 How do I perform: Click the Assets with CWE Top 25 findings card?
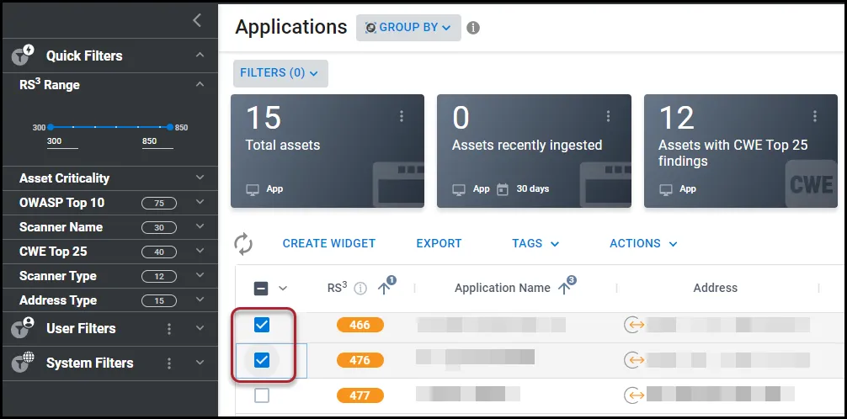pyautogui.click(x=741, y=151)
